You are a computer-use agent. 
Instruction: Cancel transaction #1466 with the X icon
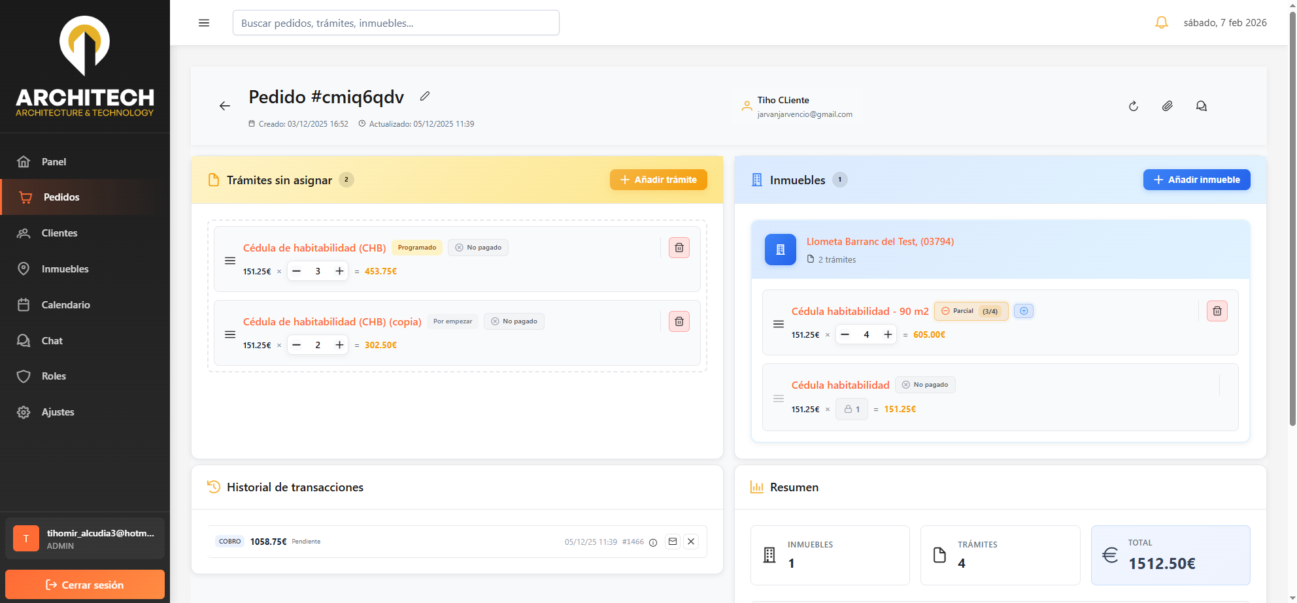pos(691,542)
